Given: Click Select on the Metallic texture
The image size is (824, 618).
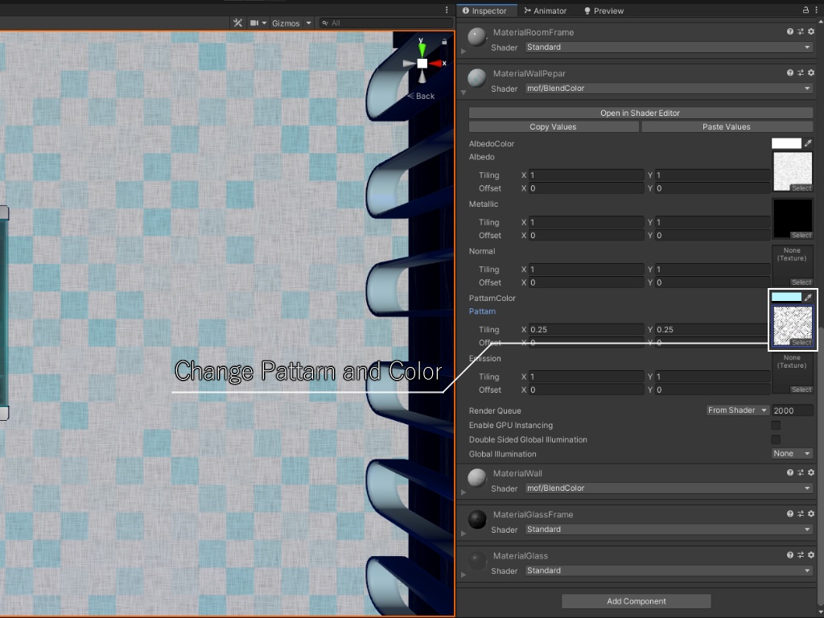Looking at the screenshot, I should pyautogui.click(x=801, y=235).
